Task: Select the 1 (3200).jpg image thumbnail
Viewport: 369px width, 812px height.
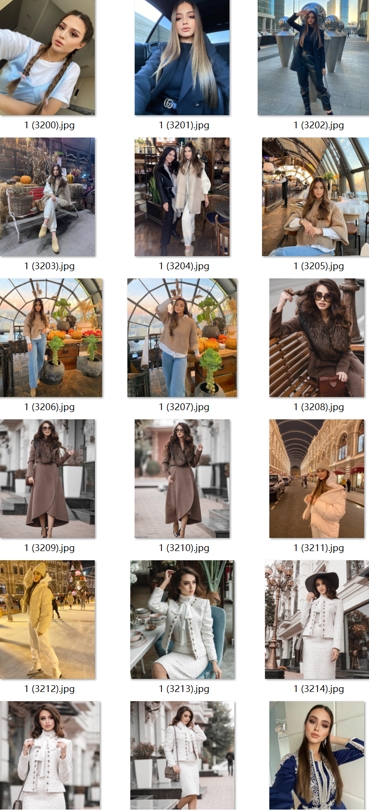Action: pos(47,57)
